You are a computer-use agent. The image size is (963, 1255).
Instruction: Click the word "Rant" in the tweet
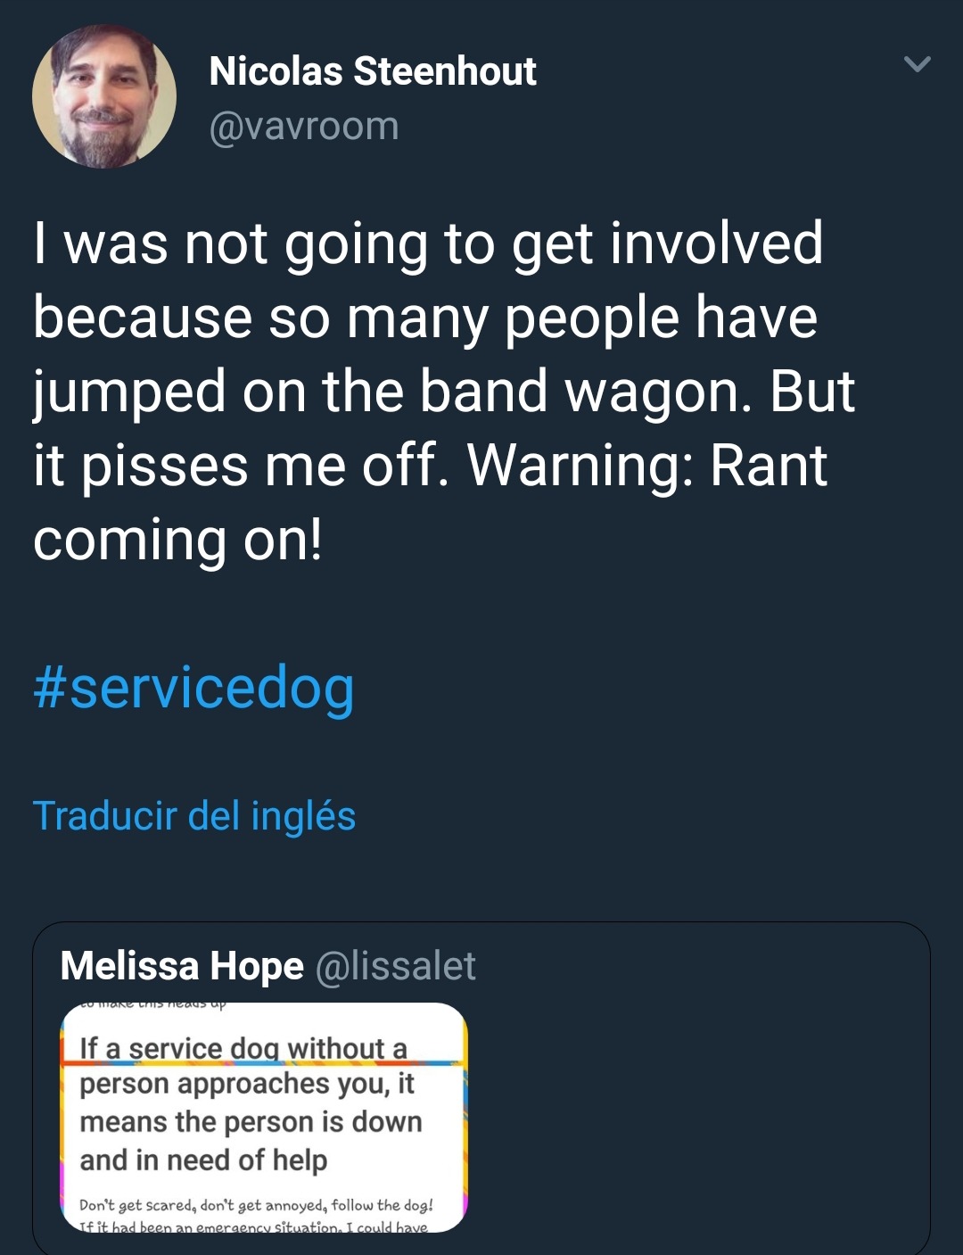tap(769, 466)
